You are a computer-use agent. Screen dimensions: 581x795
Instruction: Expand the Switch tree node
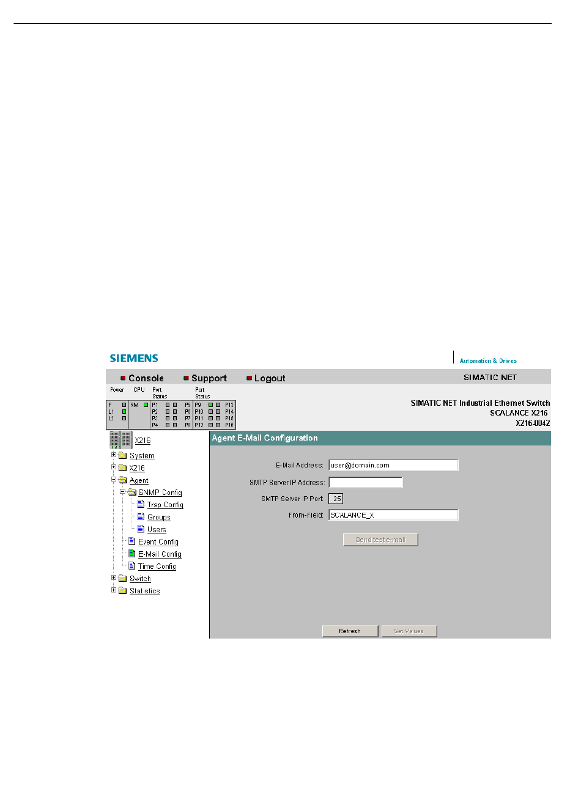pos(114,577)
